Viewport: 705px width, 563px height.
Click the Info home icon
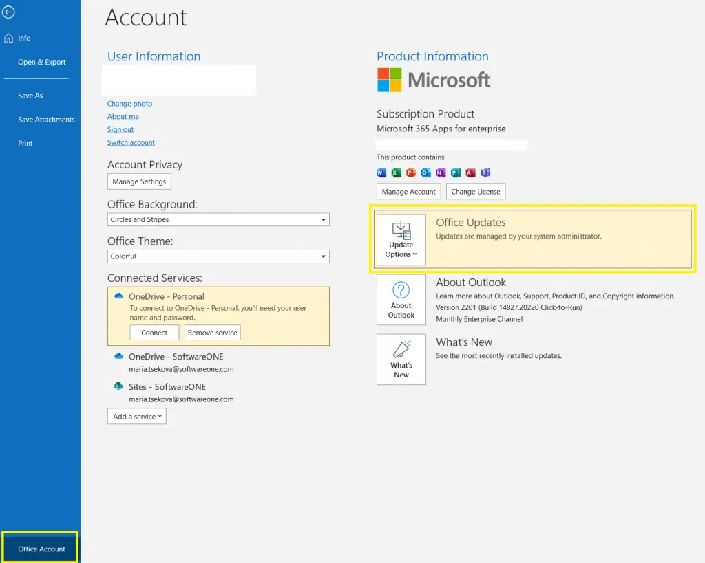tap(8, 38)
